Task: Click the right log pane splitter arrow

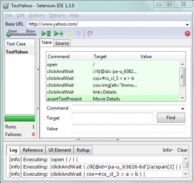Action: point(118,140)
